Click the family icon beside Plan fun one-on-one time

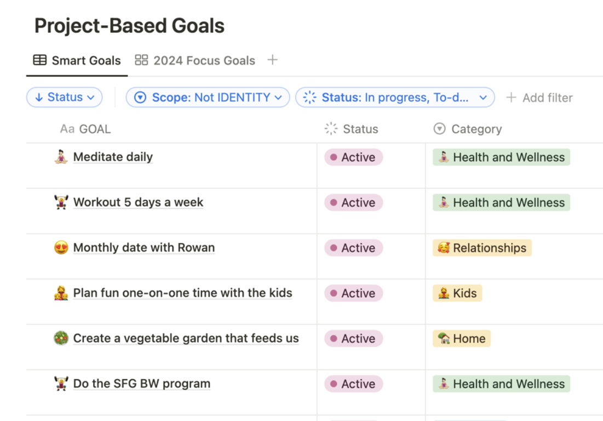click(x=61, y=293)
